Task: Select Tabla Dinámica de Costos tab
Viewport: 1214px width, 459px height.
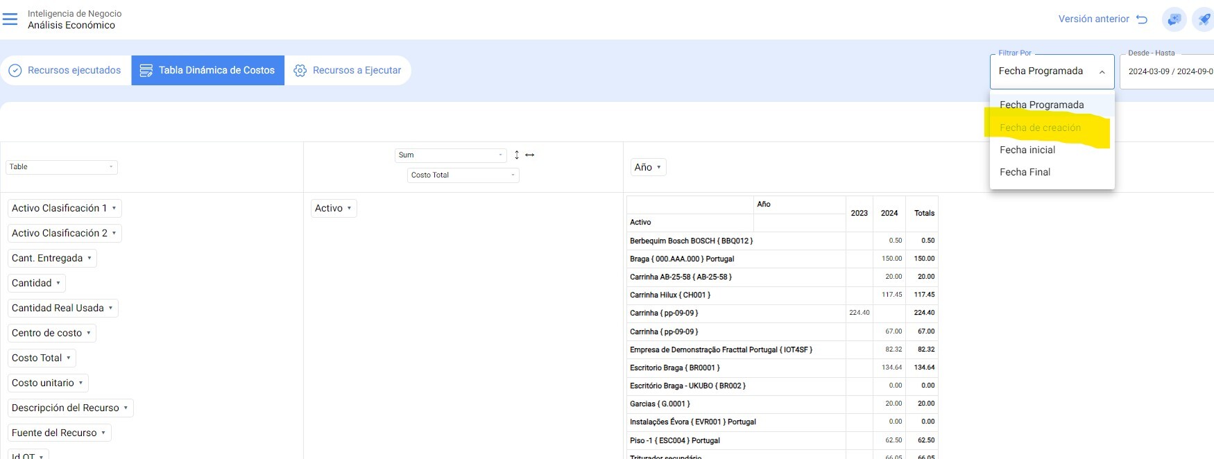Action: click(208, 70)
